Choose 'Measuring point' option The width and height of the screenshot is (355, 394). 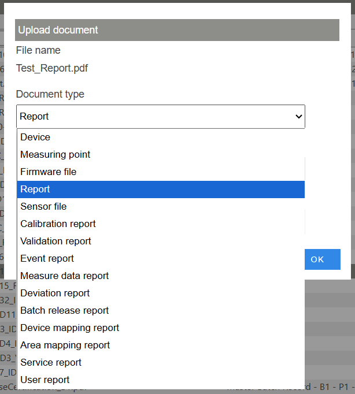(161, 154)
